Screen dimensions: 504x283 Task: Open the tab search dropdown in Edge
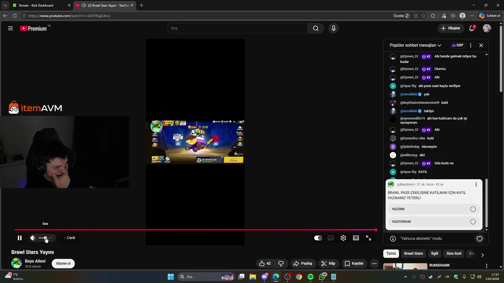[x=5, y=6]
